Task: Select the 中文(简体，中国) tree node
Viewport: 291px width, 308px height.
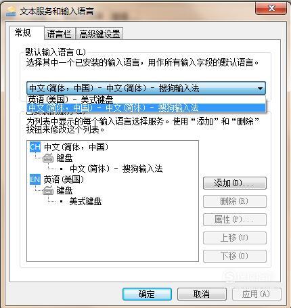Action: (76, 147)
